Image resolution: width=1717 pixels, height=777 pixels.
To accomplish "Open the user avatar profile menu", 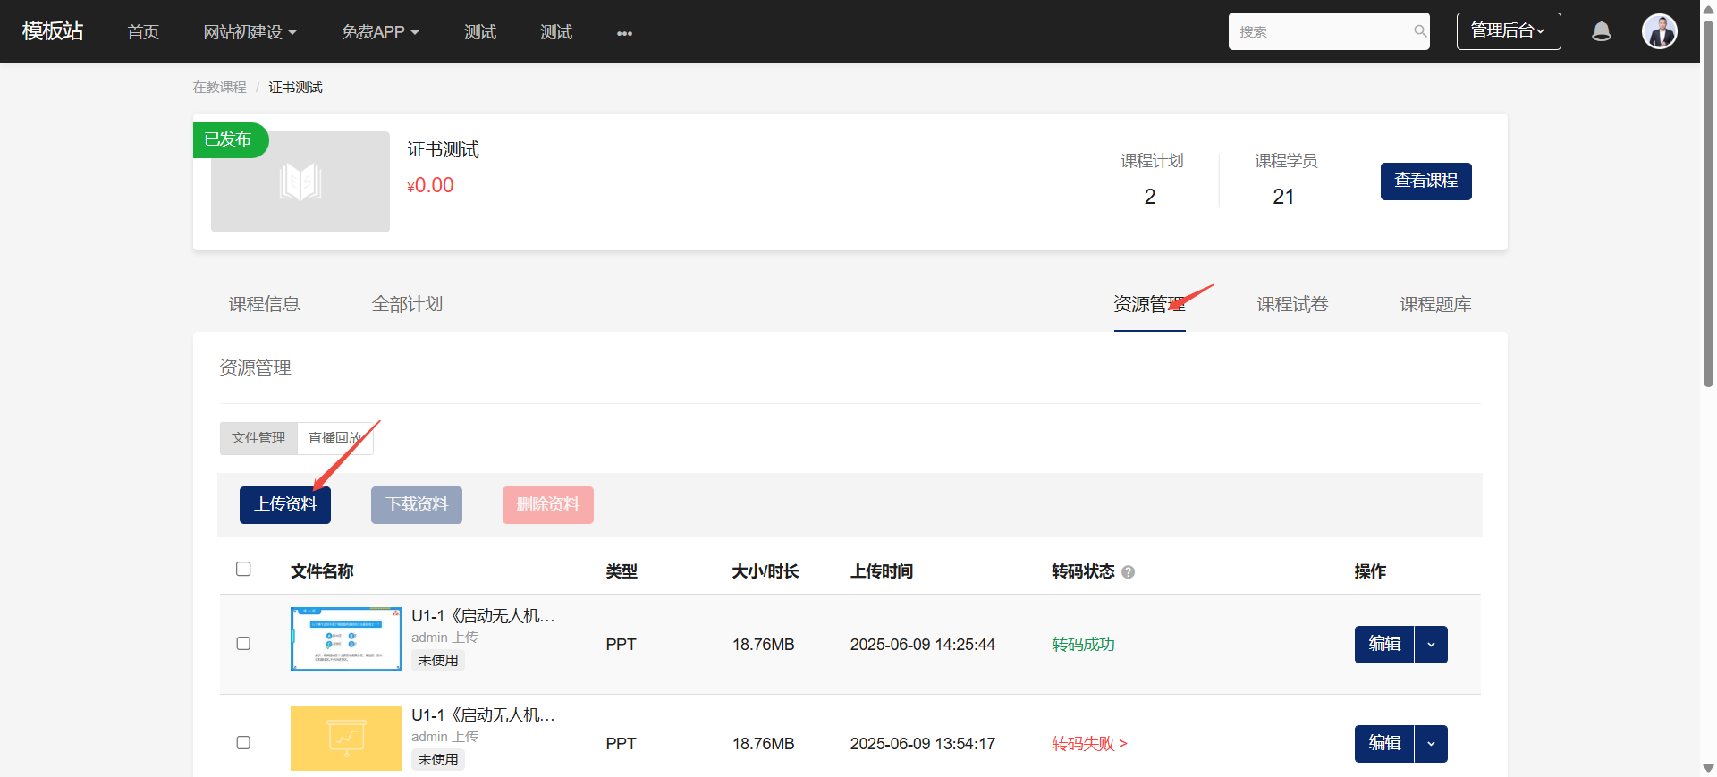I will 1659,31.
